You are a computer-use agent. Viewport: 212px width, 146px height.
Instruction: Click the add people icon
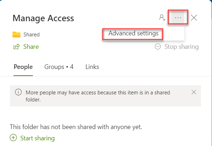coord(162,18)
